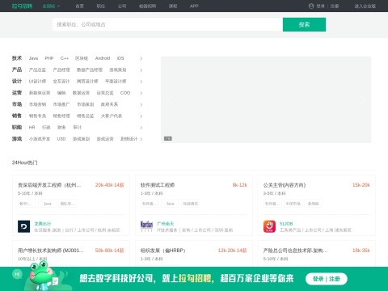This screenshot has width=388, height=291.
Task: Select 大客户代表 in 销售 row
Action: (x=112, y=116)
